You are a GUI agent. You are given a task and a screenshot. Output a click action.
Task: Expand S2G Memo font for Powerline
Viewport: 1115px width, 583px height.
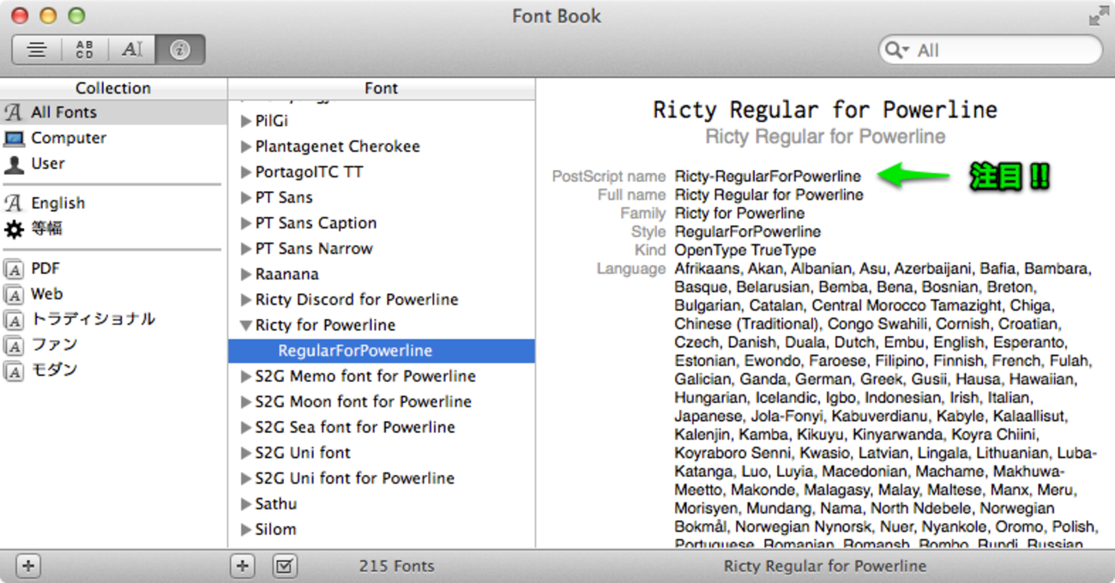[x=246, y=376]
